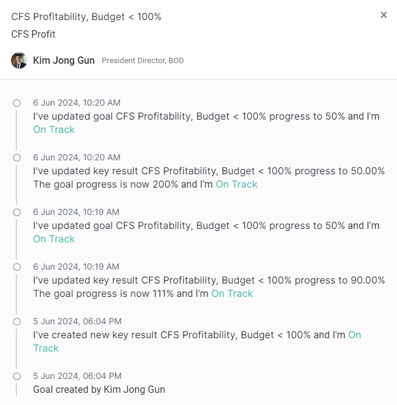Click Kim Jong Gun's profile avatar
This screenshot has width=397, height=405.
click(19, 60)
